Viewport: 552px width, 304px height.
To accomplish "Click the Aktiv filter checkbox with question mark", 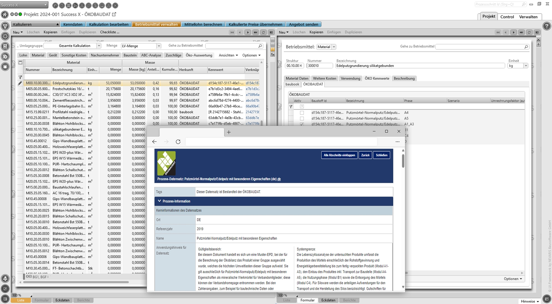I will coord(302,107).
